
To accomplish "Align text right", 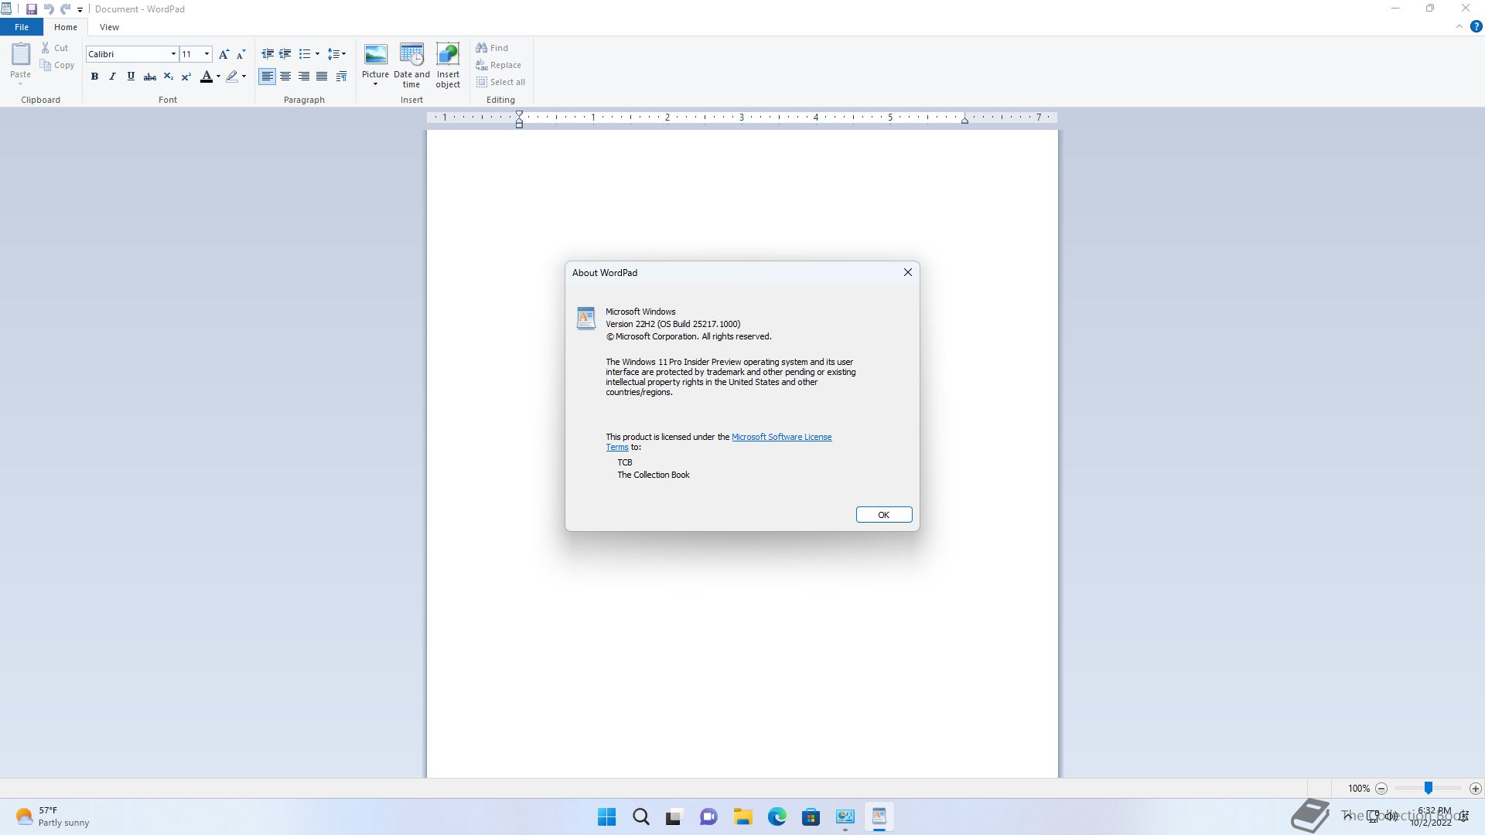I will tap(304, 77).
